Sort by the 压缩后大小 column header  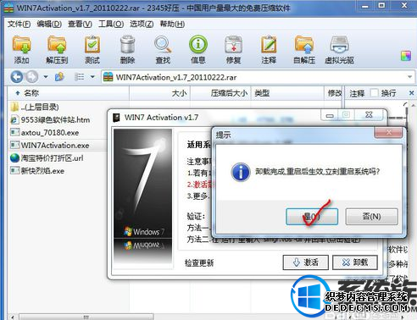(x=220, y=93)
